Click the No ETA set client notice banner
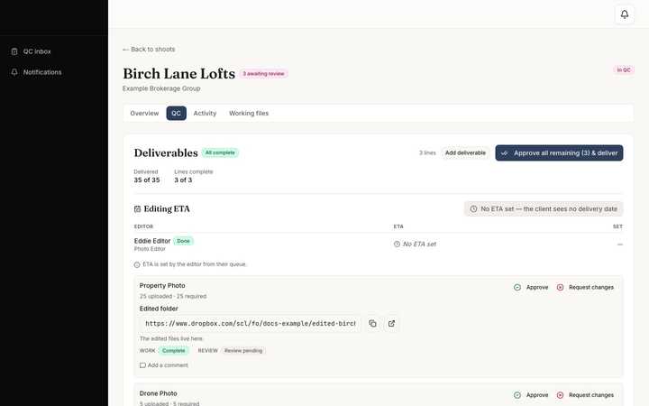Image resolution: width=649 pixels, height=406 pixels. pos(544,209)
